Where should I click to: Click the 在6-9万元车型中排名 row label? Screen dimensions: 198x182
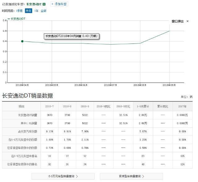pos(24,156)
